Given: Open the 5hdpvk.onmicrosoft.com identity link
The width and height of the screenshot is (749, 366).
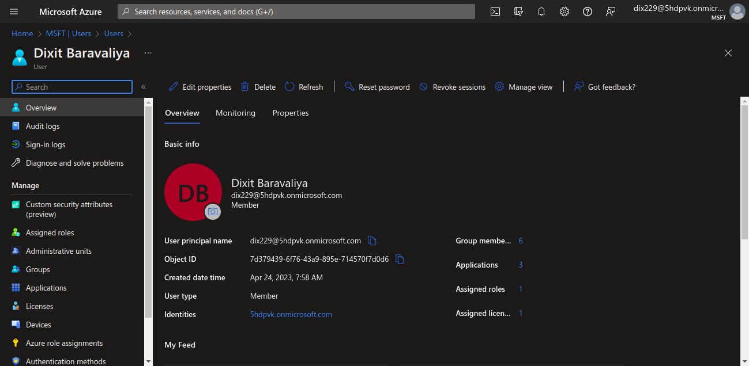Looking at the screenshot, I should point(291,314).
